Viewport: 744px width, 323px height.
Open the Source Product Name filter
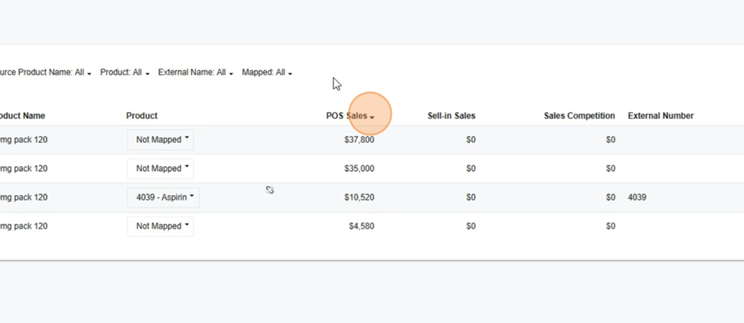pos(45,73)
